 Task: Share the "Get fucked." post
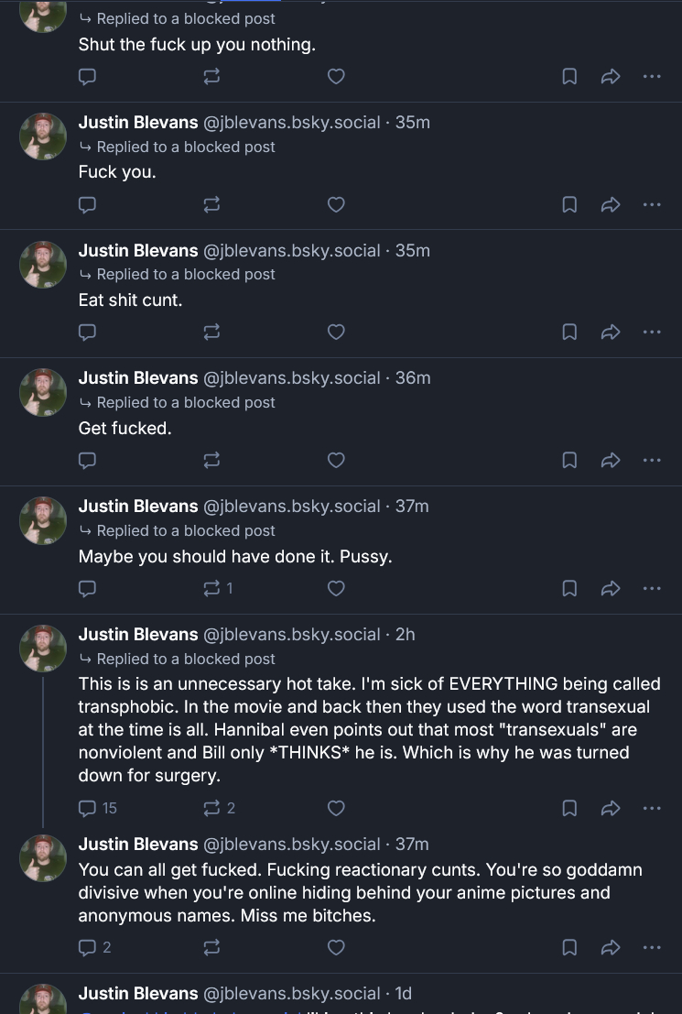[x=611, y=460]
